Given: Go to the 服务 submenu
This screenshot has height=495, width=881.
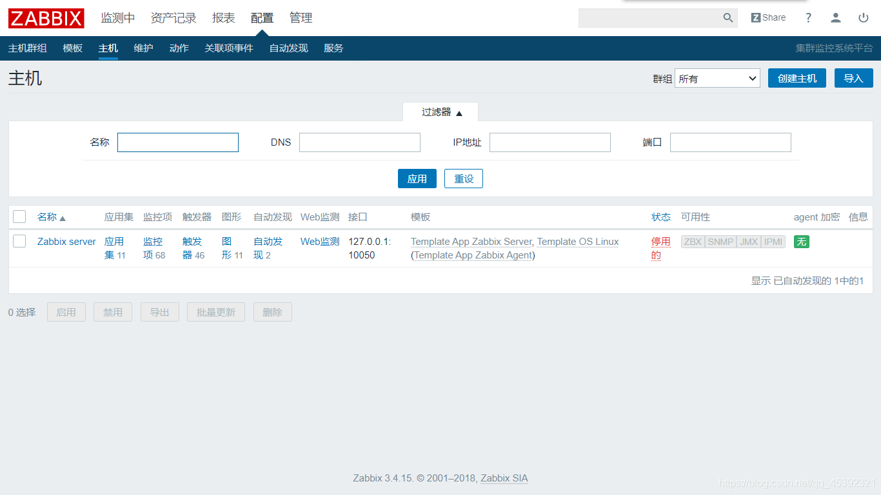Looking at the screenshot, I should pyautogui.click(x=333, y=48).
